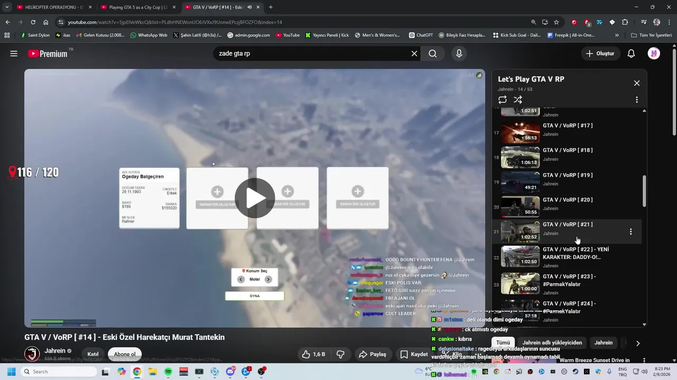Open the tab search dropdown arrow
The image size is (677, 380).
tap(7, 7)
